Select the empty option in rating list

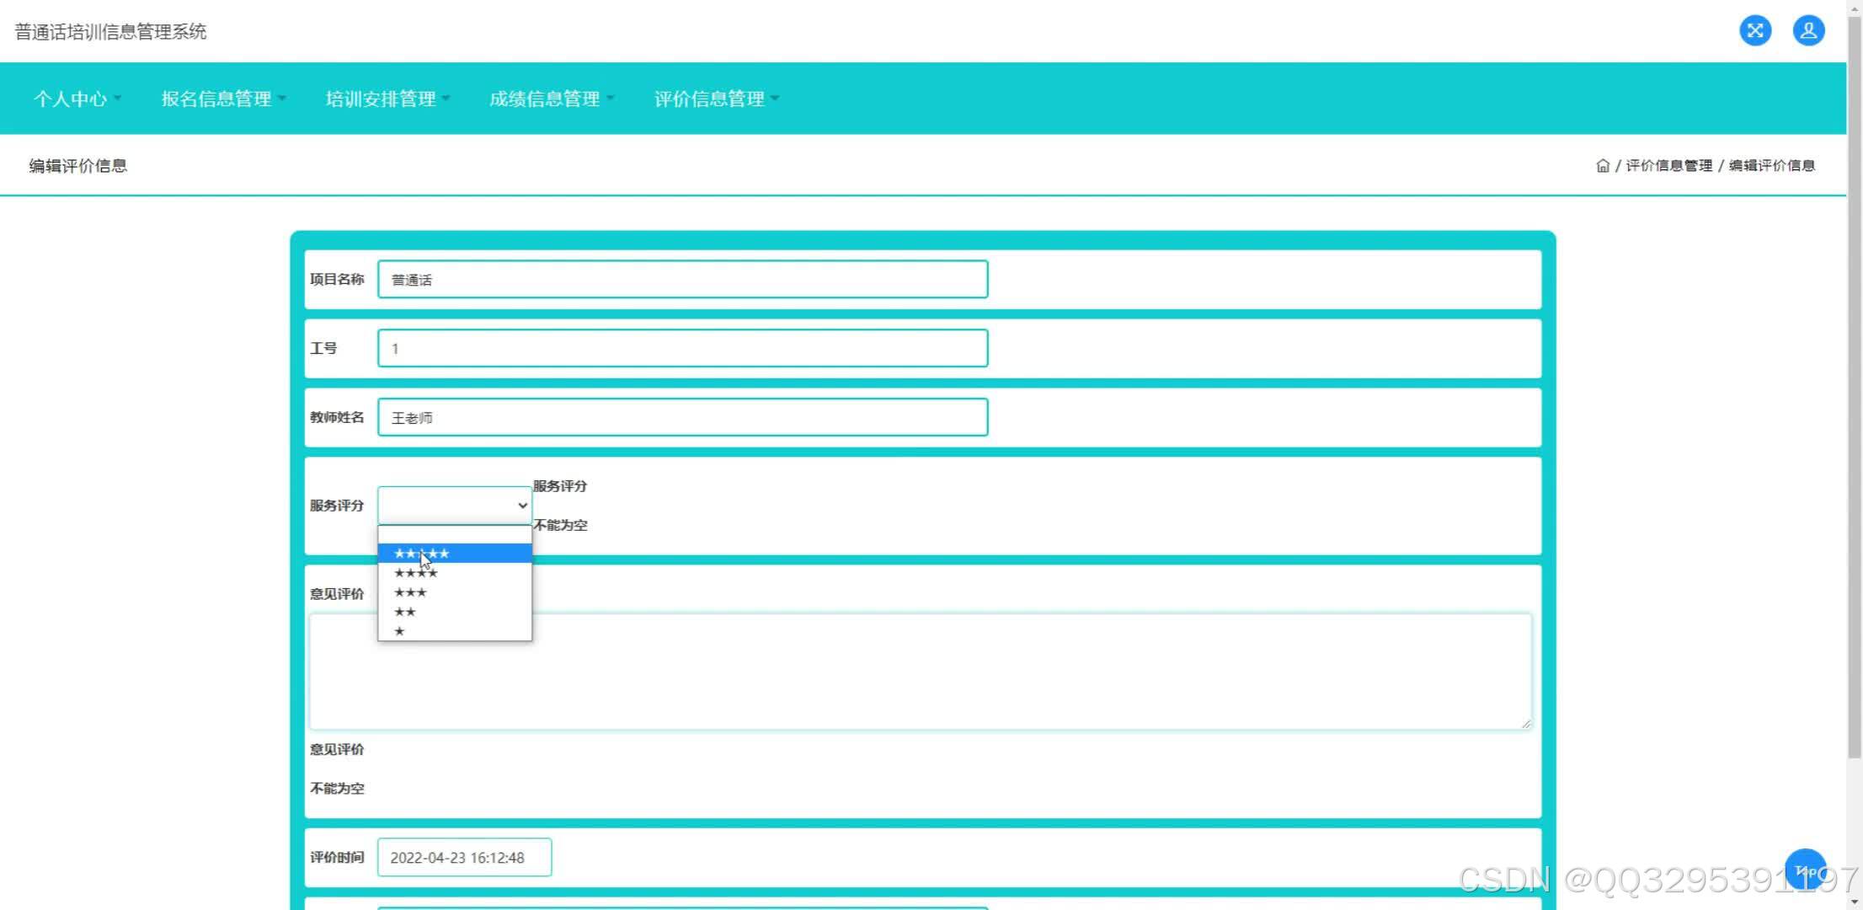pyautogui.click(x=454, y=534)
